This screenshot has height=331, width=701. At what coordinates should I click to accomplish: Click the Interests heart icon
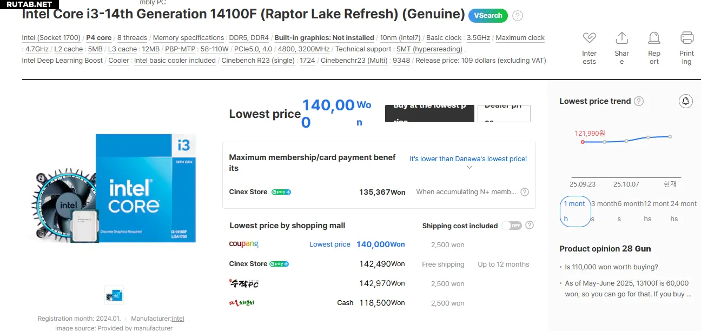tap(589, 38)
